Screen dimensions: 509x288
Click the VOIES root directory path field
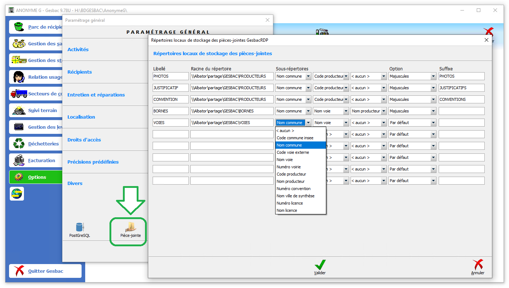click(x=232, y=123)
